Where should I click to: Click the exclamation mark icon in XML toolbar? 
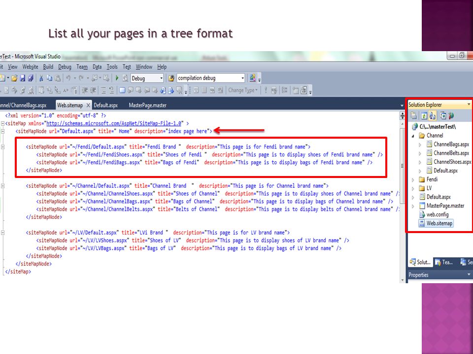point(266,90)
